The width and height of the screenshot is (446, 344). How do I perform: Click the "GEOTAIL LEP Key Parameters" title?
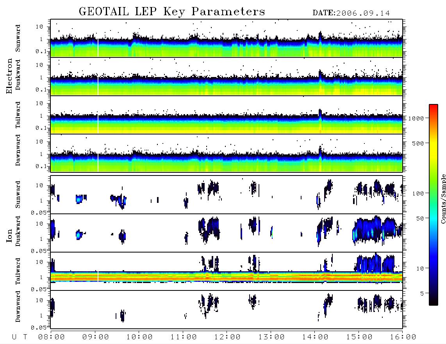(x=172, y=12)
